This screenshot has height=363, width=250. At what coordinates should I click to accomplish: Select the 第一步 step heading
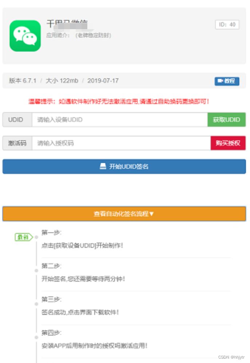pos(51,233)
